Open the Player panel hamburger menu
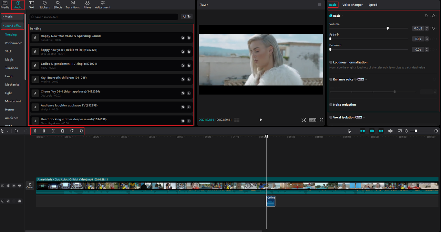Viewport: 441px width, 232px height. tap(320, 5)
